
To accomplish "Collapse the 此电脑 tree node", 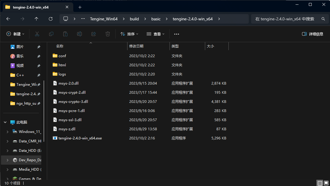I will pos(5,122).
